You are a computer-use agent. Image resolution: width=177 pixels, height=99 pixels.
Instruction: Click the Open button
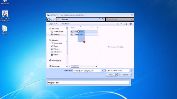click(x=111, y=75)
